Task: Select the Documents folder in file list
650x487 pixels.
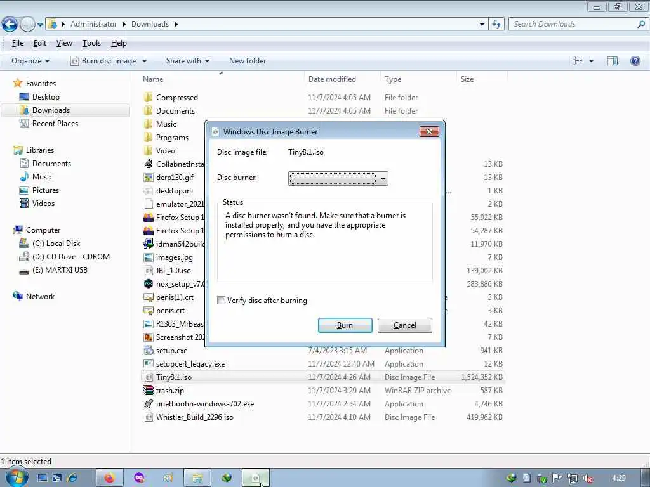Action: coord(175,111)
